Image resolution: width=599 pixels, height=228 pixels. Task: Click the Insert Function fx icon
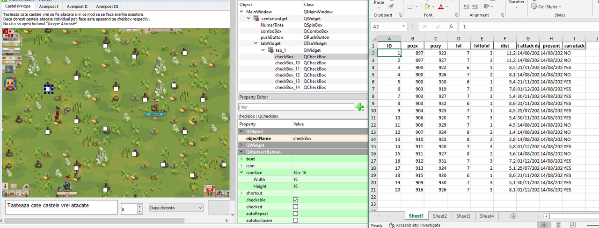click(x=451, y=27)
